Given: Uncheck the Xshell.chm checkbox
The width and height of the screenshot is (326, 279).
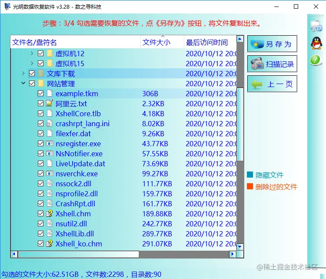Looking at the screenshot, I should [41, 213].
